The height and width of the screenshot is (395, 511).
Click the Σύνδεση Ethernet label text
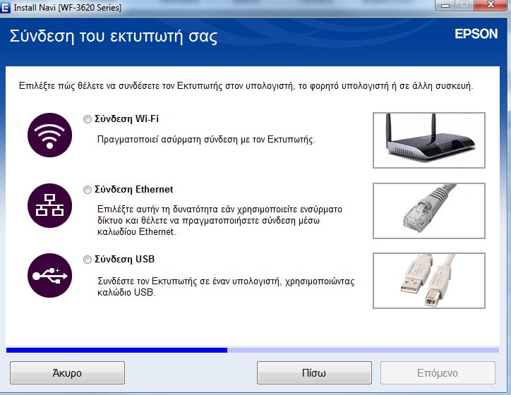[x=133, y=189]
